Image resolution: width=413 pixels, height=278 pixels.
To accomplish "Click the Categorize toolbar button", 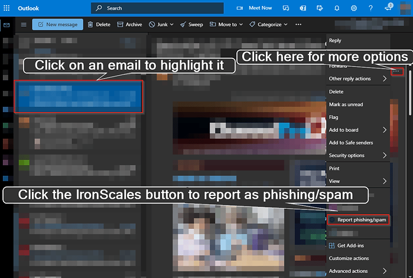I will [265, 24].
